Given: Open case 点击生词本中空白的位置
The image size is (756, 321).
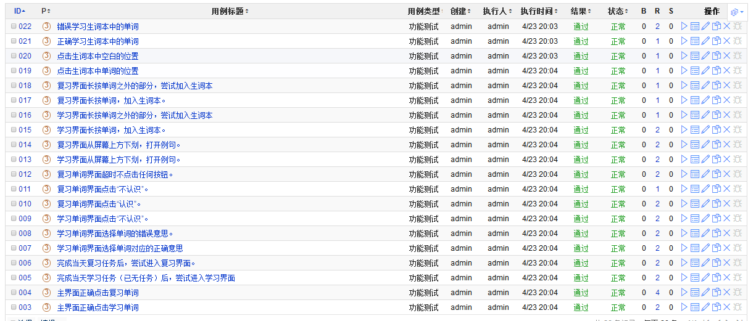Looking at the screenshot, I should (98, 56).
